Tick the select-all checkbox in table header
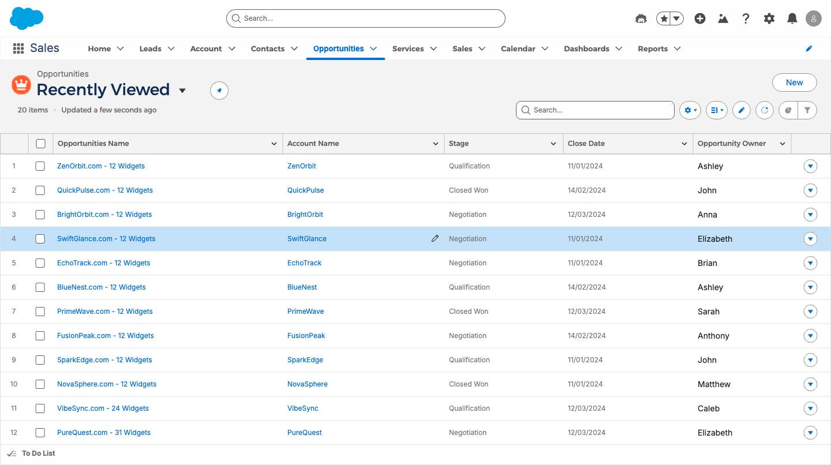The width and height of the screenshot is (831, 465). point(40,144)
